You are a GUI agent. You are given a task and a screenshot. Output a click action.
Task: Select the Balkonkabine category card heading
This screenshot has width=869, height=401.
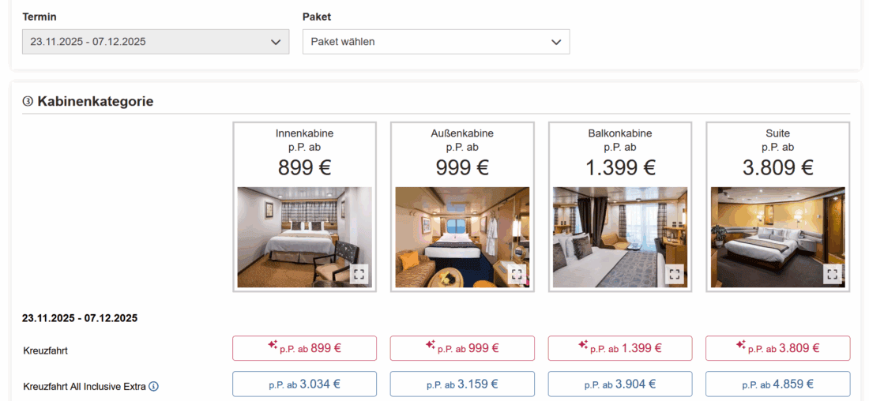pyautogui.click(x=620, y=133)
